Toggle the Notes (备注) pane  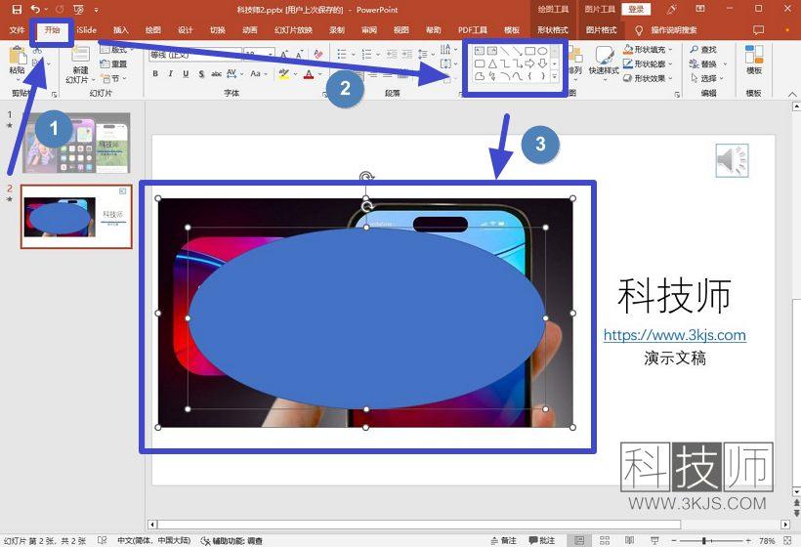pos(503,540)
